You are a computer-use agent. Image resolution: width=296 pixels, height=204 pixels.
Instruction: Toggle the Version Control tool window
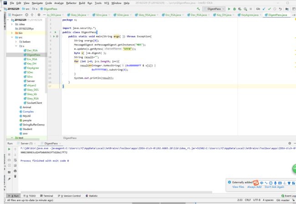70,196
